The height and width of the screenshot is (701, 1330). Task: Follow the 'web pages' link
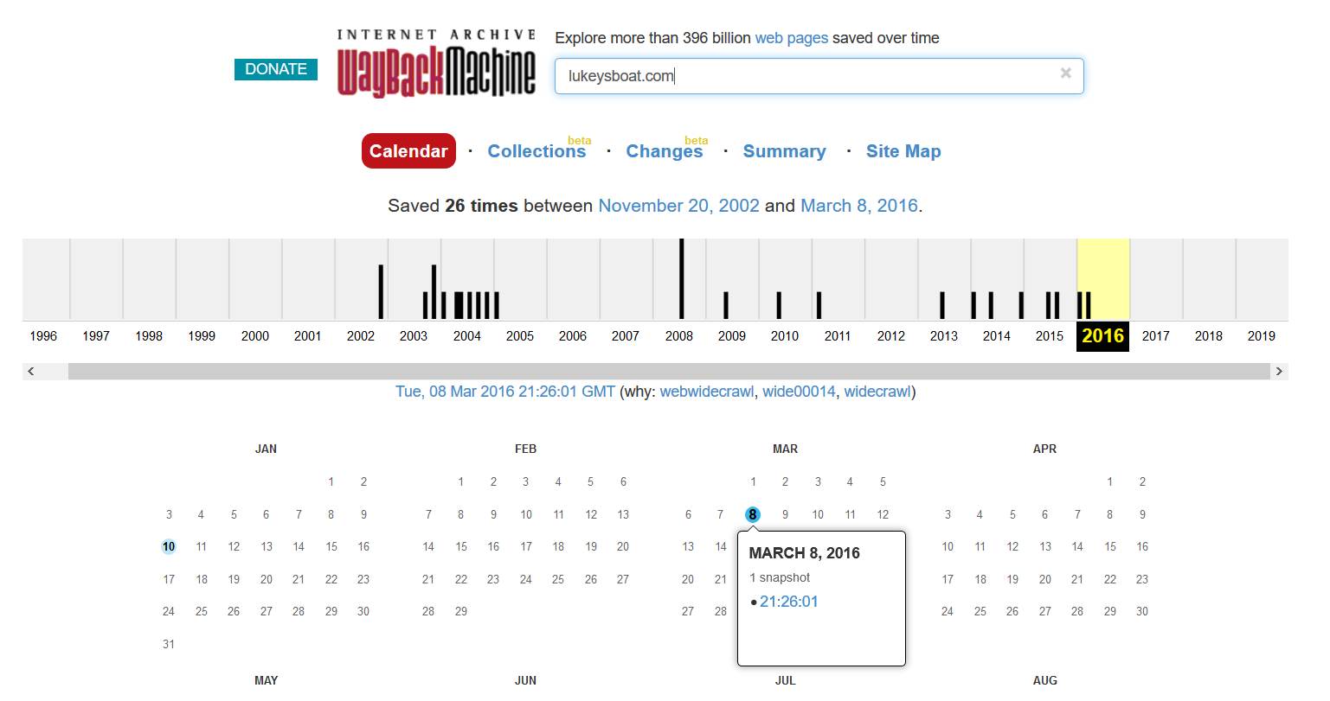[791, 38]
